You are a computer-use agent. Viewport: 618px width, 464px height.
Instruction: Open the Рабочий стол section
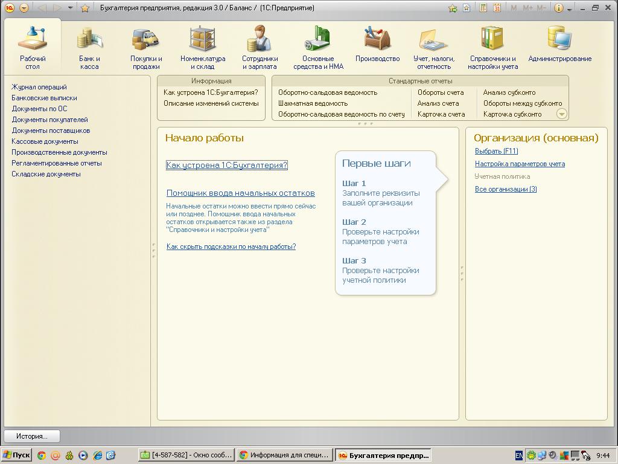tap(33, 47)
